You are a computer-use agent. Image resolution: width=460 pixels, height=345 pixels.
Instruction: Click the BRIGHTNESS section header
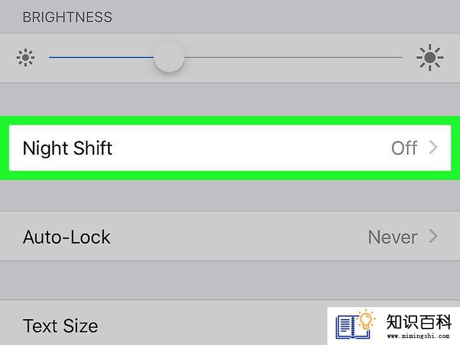point(68,17)
